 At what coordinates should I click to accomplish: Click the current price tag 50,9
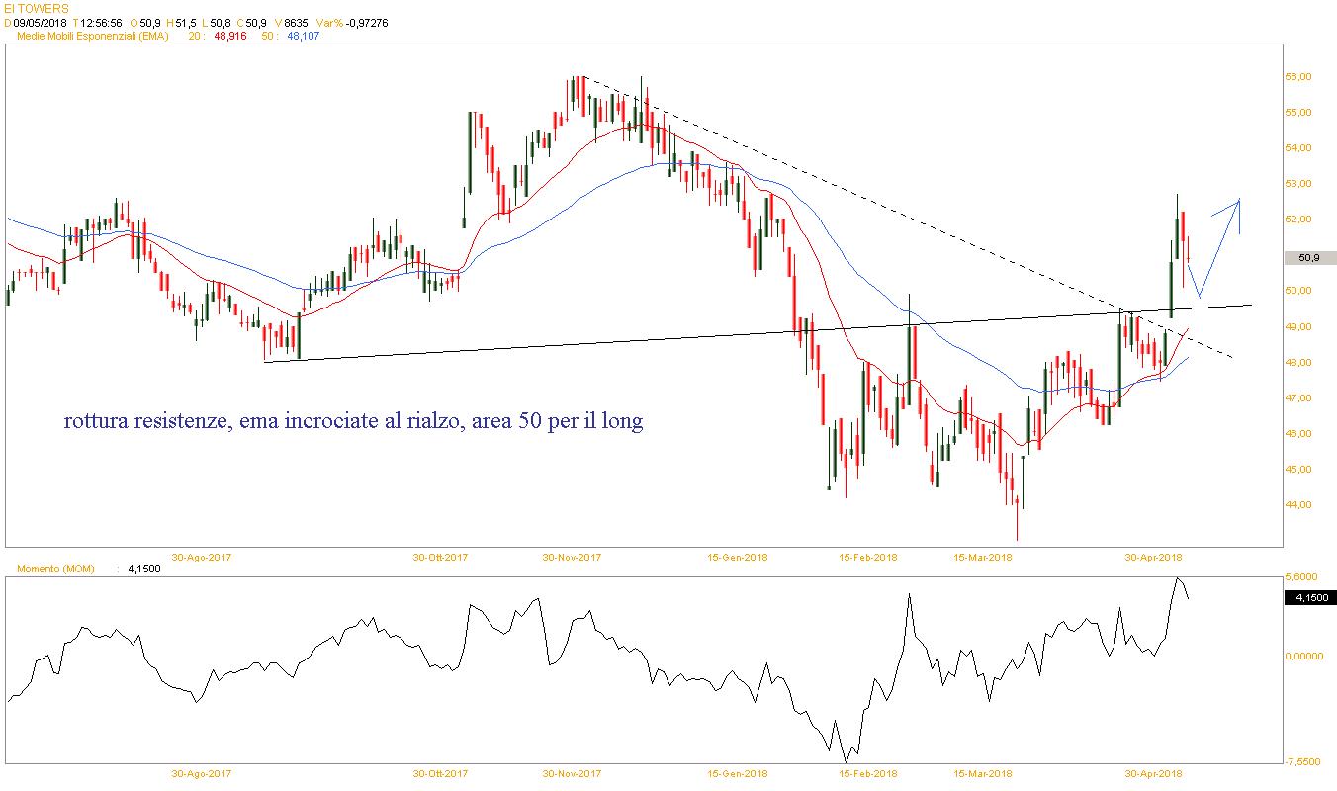tap(1308, 258)
